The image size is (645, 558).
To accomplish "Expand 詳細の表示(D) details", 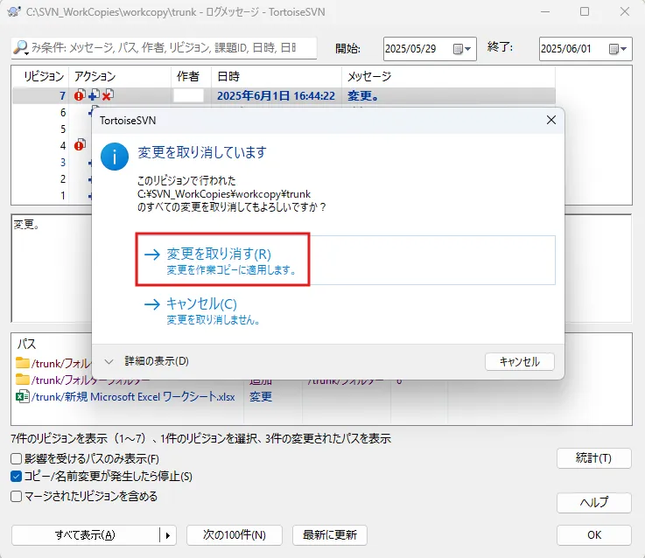I will (109, 361).
